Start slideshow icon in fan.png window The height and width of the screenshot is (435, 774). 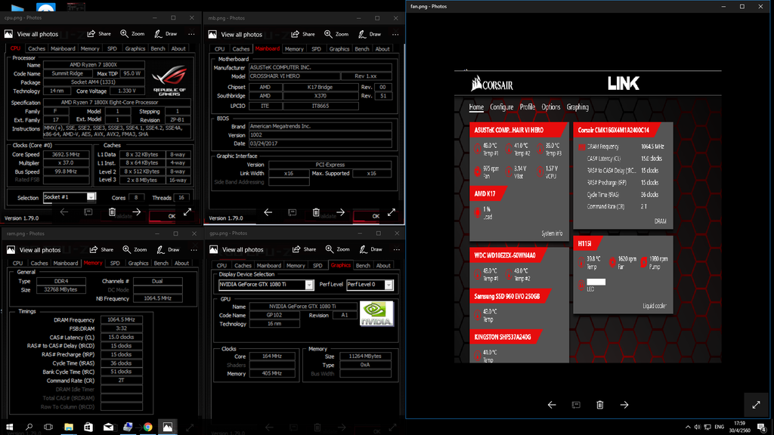pyautogui.click(x=576, y=405)
